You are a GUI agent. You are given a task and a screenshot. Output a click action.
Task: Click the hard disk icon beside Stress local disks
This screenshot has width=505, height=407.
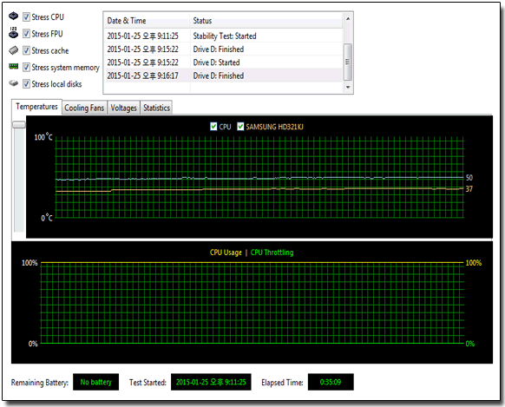coord(14,83)
